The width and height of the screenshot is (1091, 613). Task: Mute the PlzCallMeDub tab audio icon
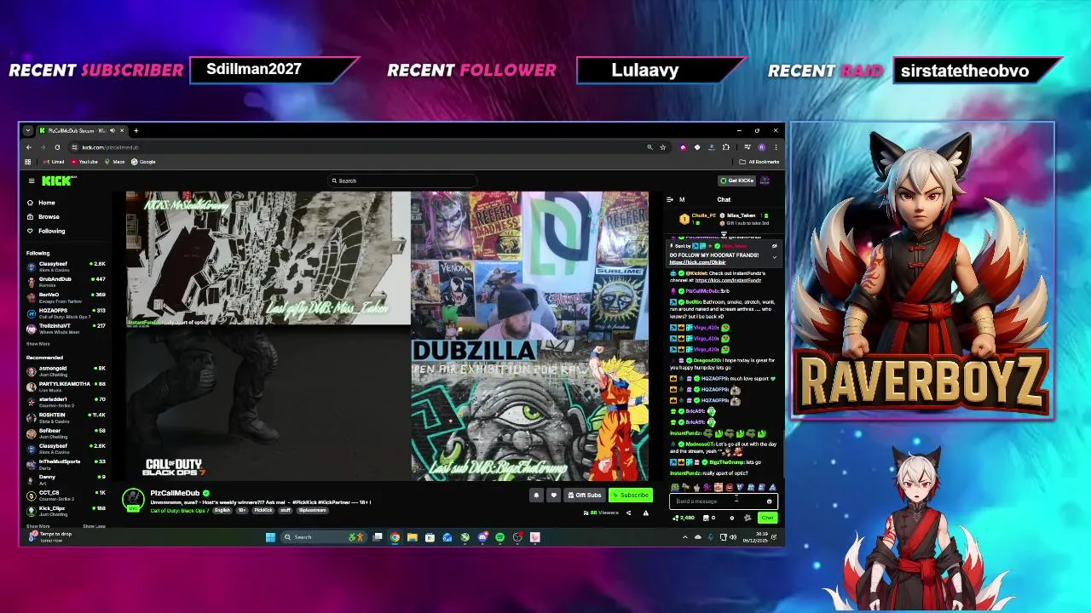113,131
